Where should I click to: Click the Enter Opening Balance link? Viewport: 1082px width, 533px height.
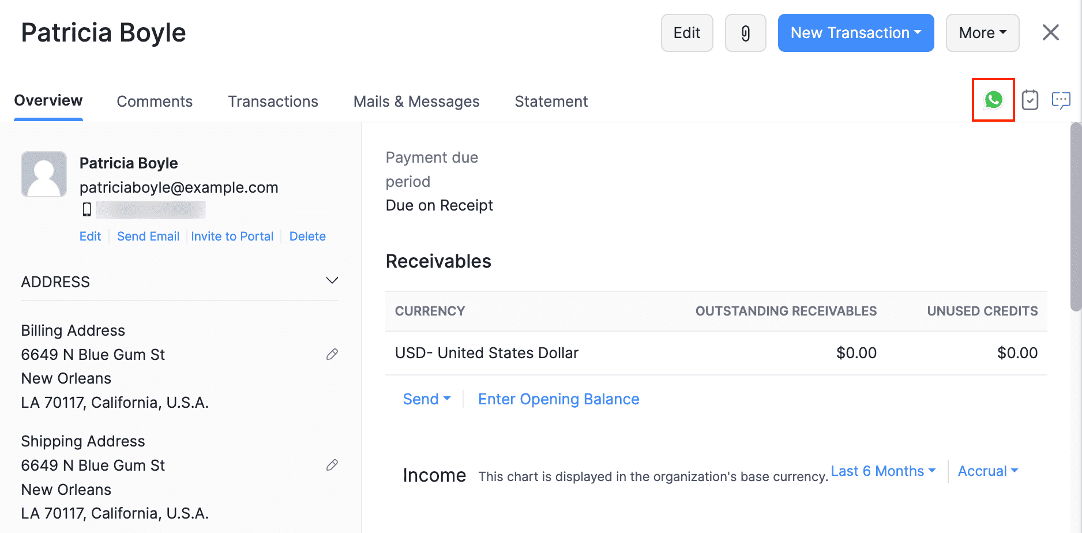pos(558,399)
